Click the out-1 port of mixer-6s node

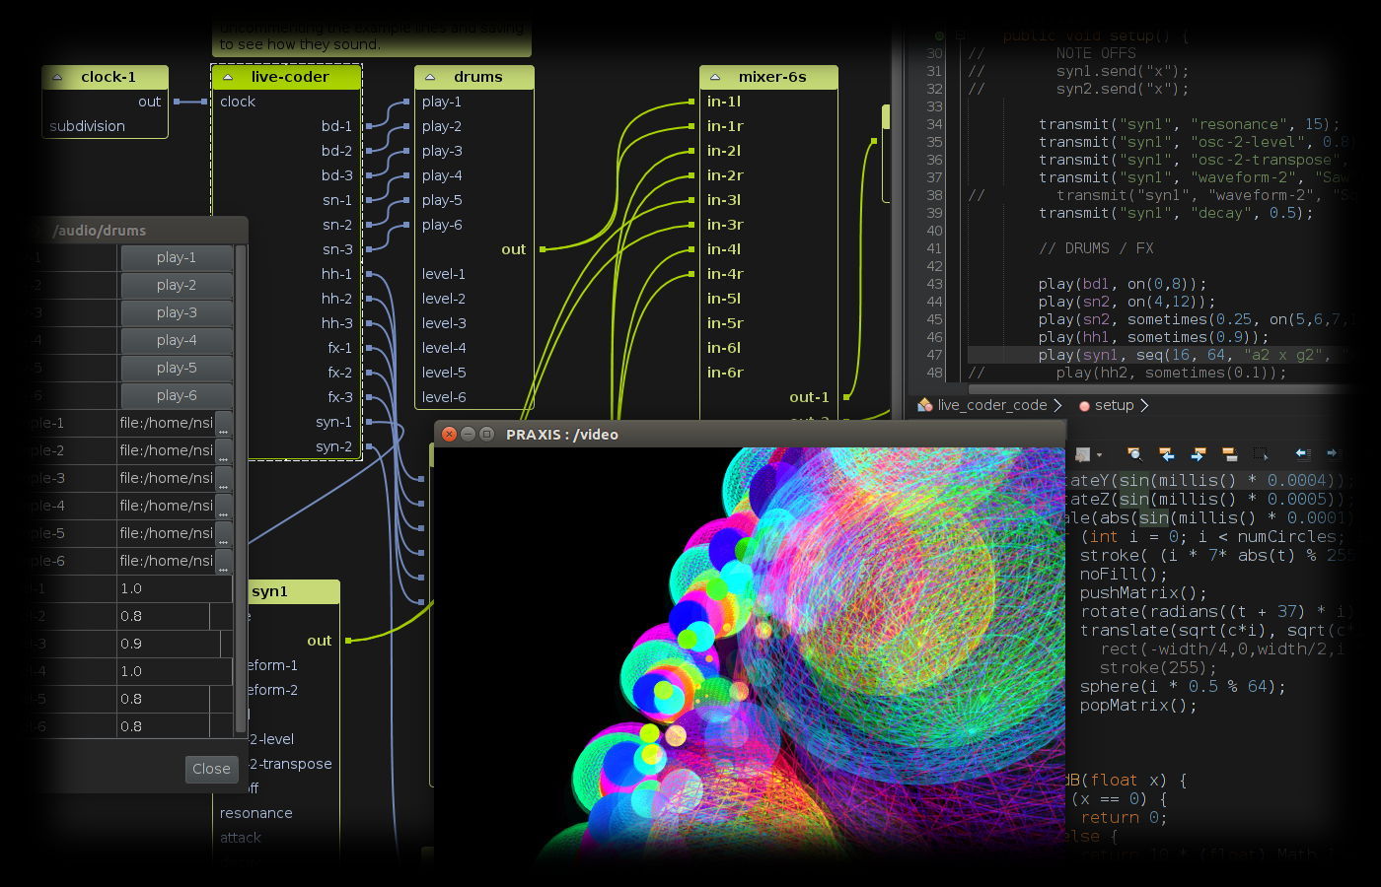click(x=846, y=397)
